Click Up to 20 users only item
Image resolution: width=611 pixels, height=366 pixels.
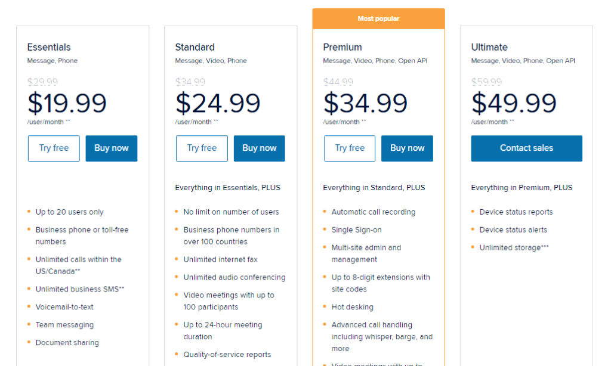(69, 212)
